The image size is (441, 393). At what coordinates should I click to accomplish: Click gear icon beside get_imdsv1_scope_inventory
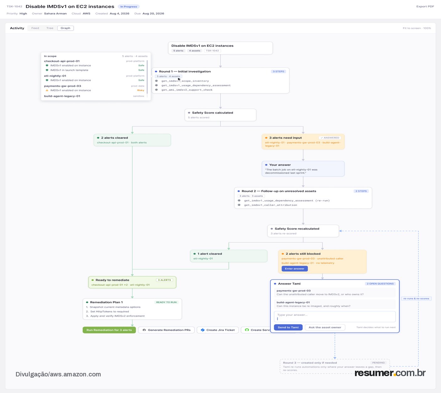point(156,81)
